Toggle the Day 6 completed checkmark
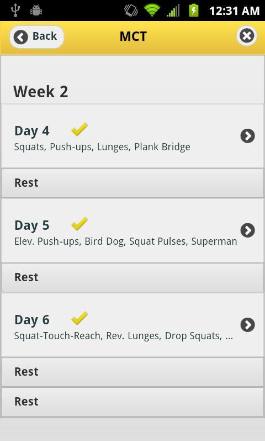 [x=79, y=319]
